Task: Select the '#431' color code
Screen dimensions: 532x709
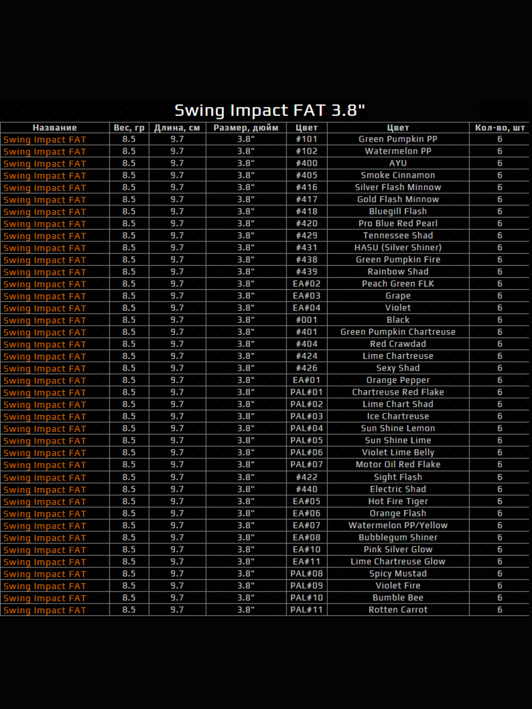Action: [x=307, y=248]
